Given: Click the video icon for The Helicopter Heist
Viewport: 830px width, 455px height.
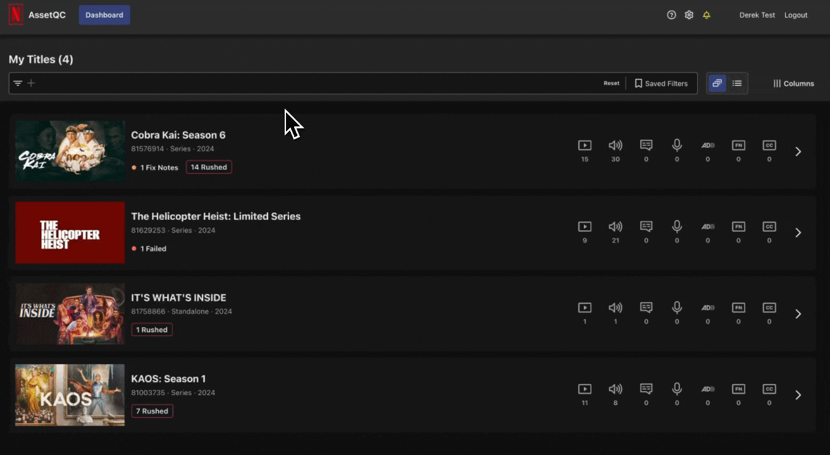Looking at the screenshot, I should [x=585, y=226].
